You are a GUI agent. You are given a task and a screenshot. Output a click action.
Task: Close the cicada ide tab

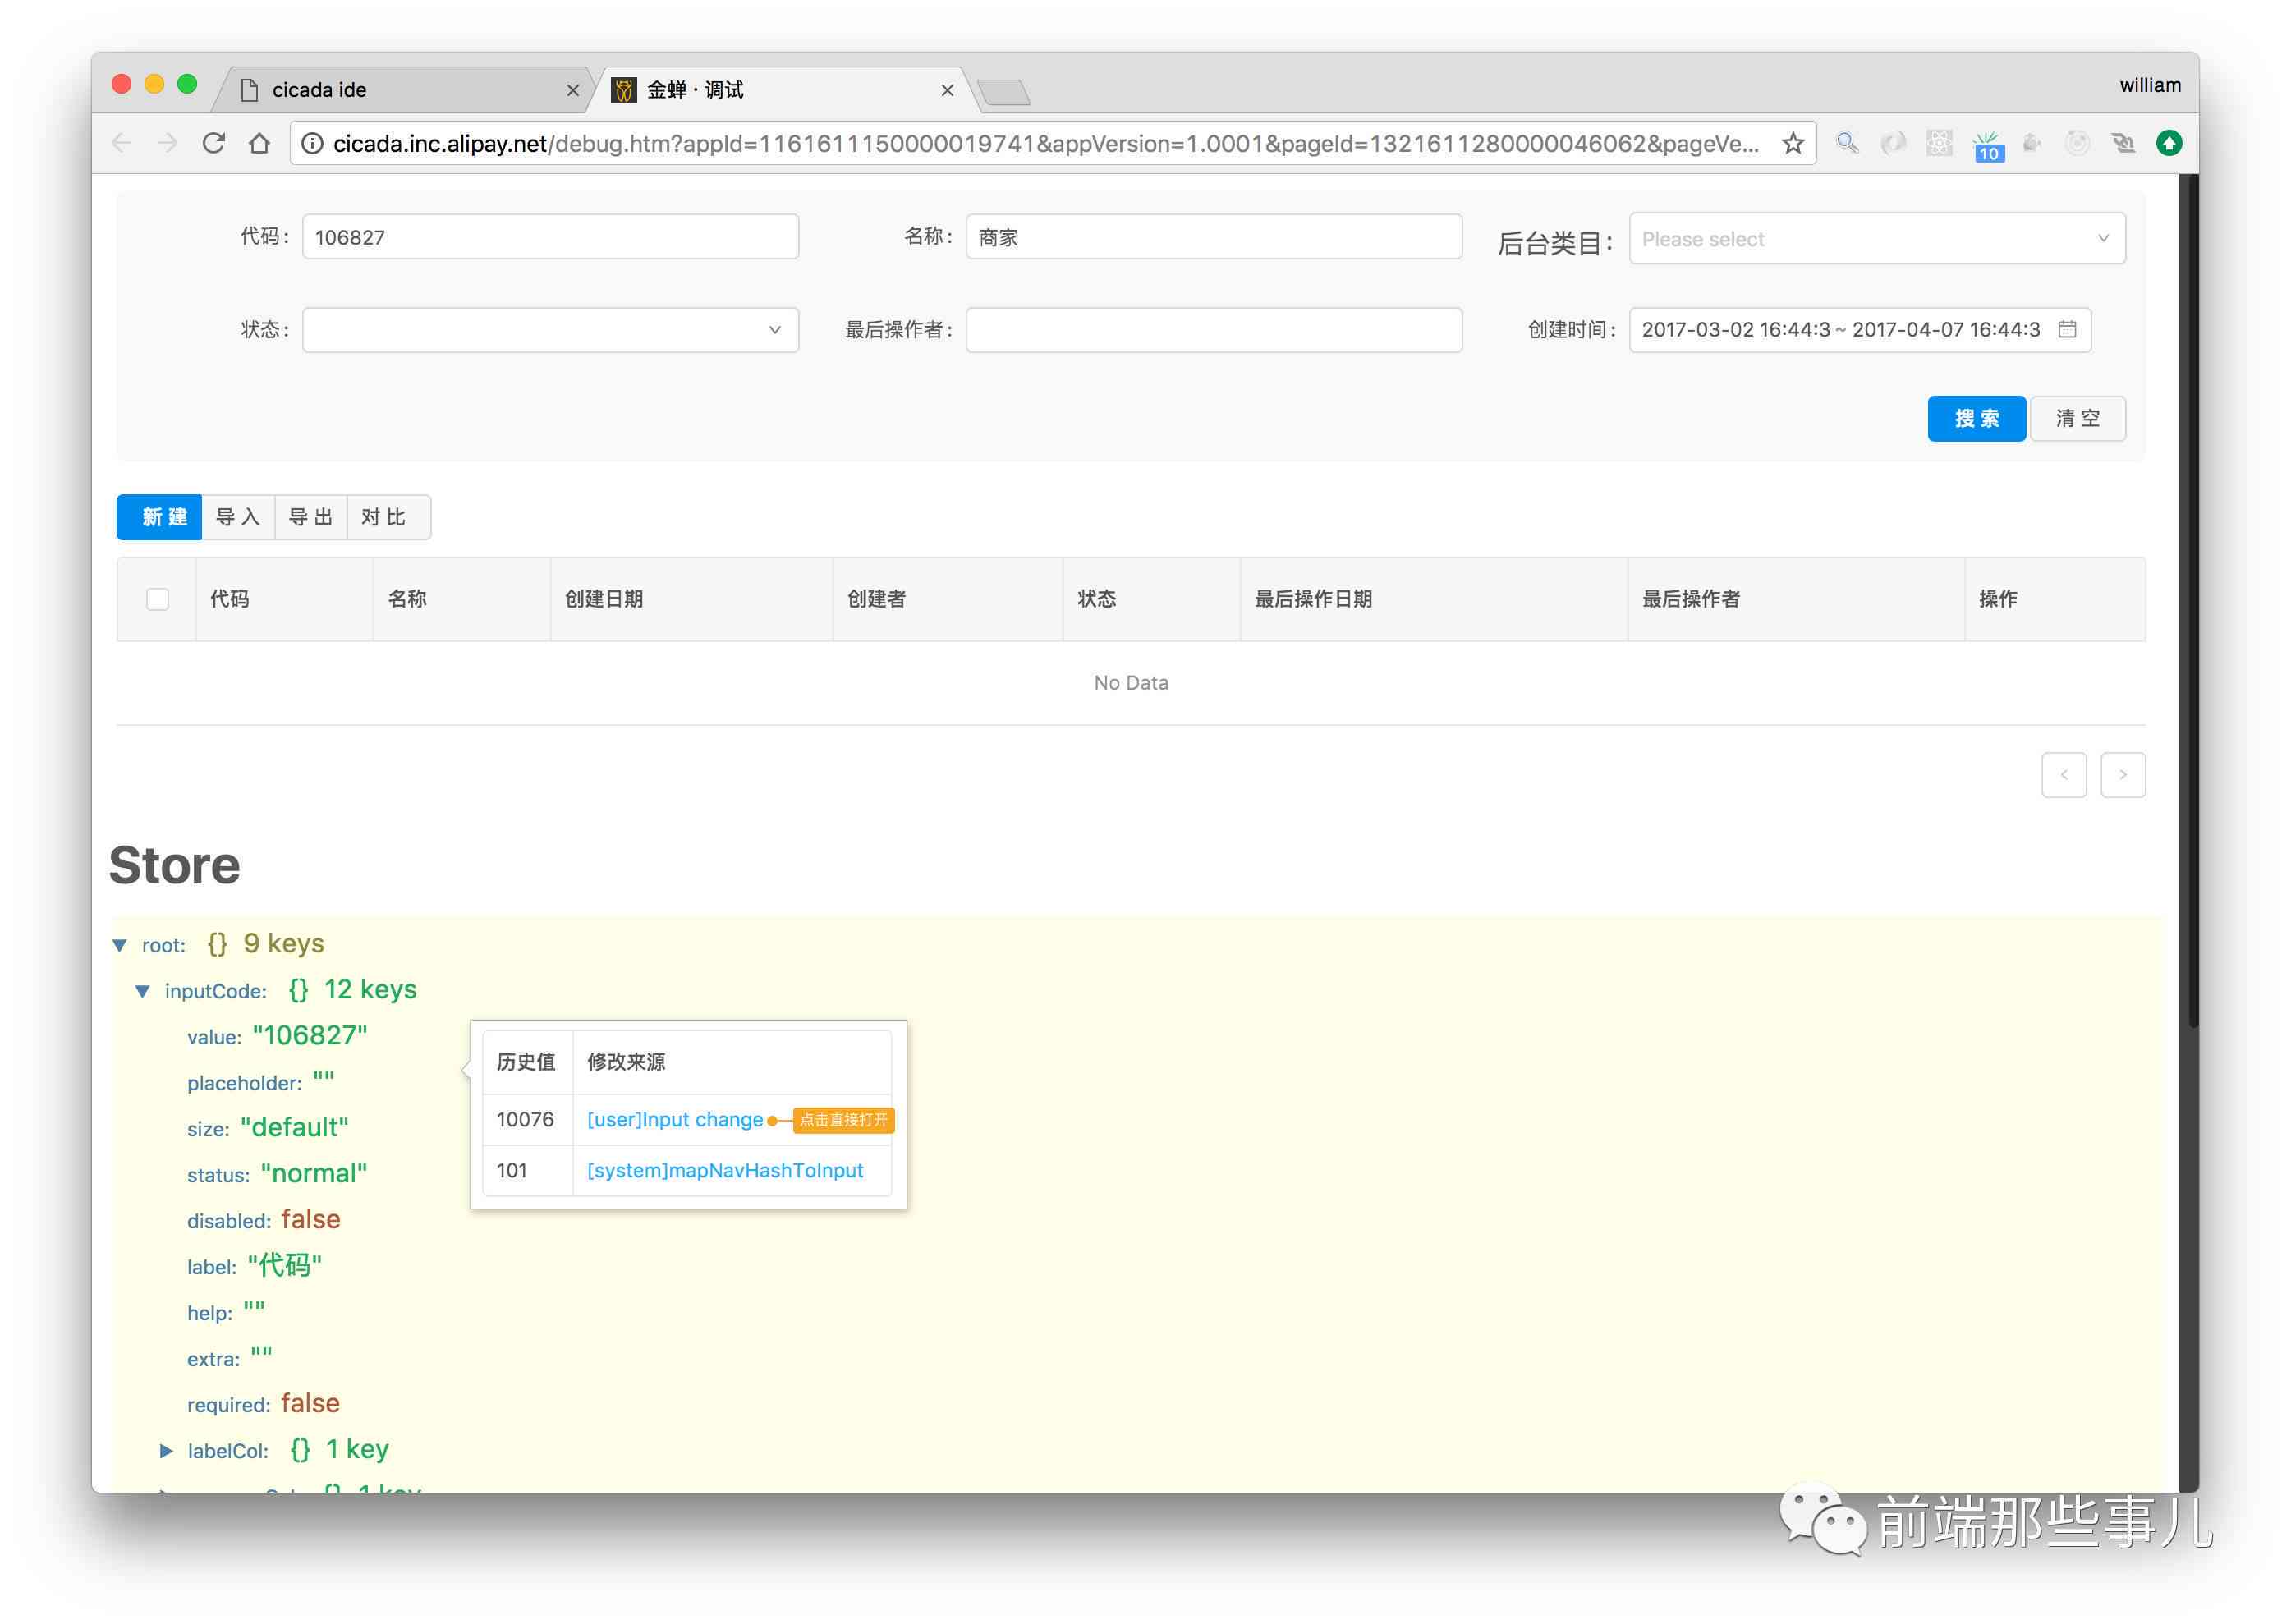573,90
